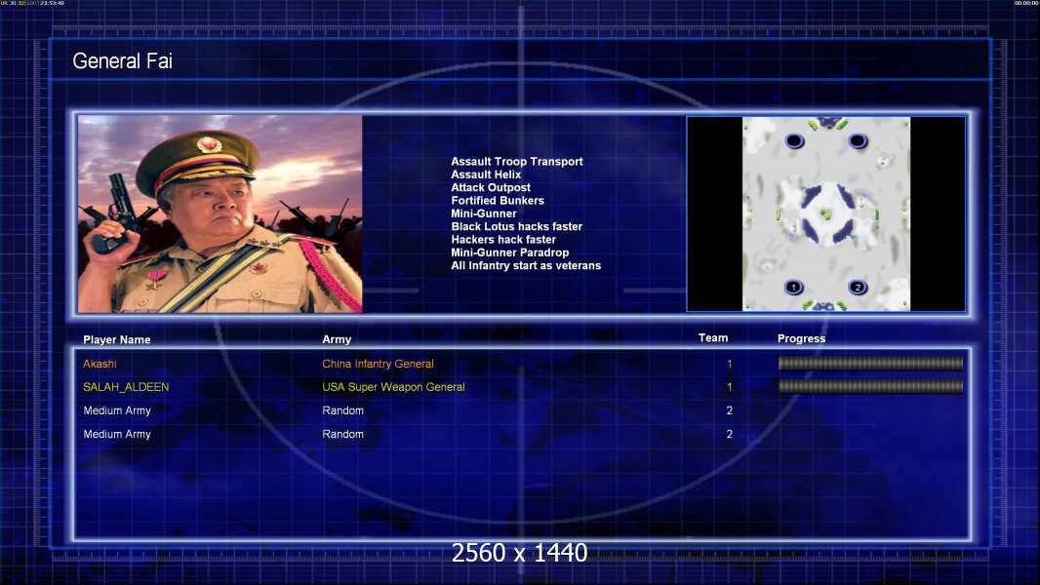1040x585 pixels.
Task: Click start position marker 2 on minimap
Action: [x=857, y=287]
